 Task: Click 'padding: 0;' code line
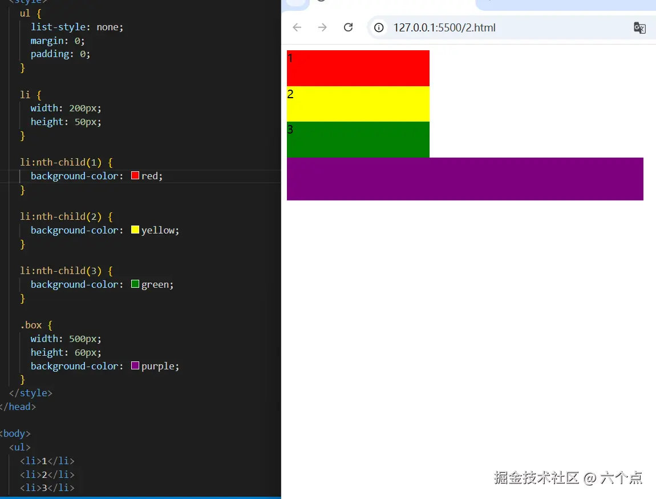click(60, 54)
